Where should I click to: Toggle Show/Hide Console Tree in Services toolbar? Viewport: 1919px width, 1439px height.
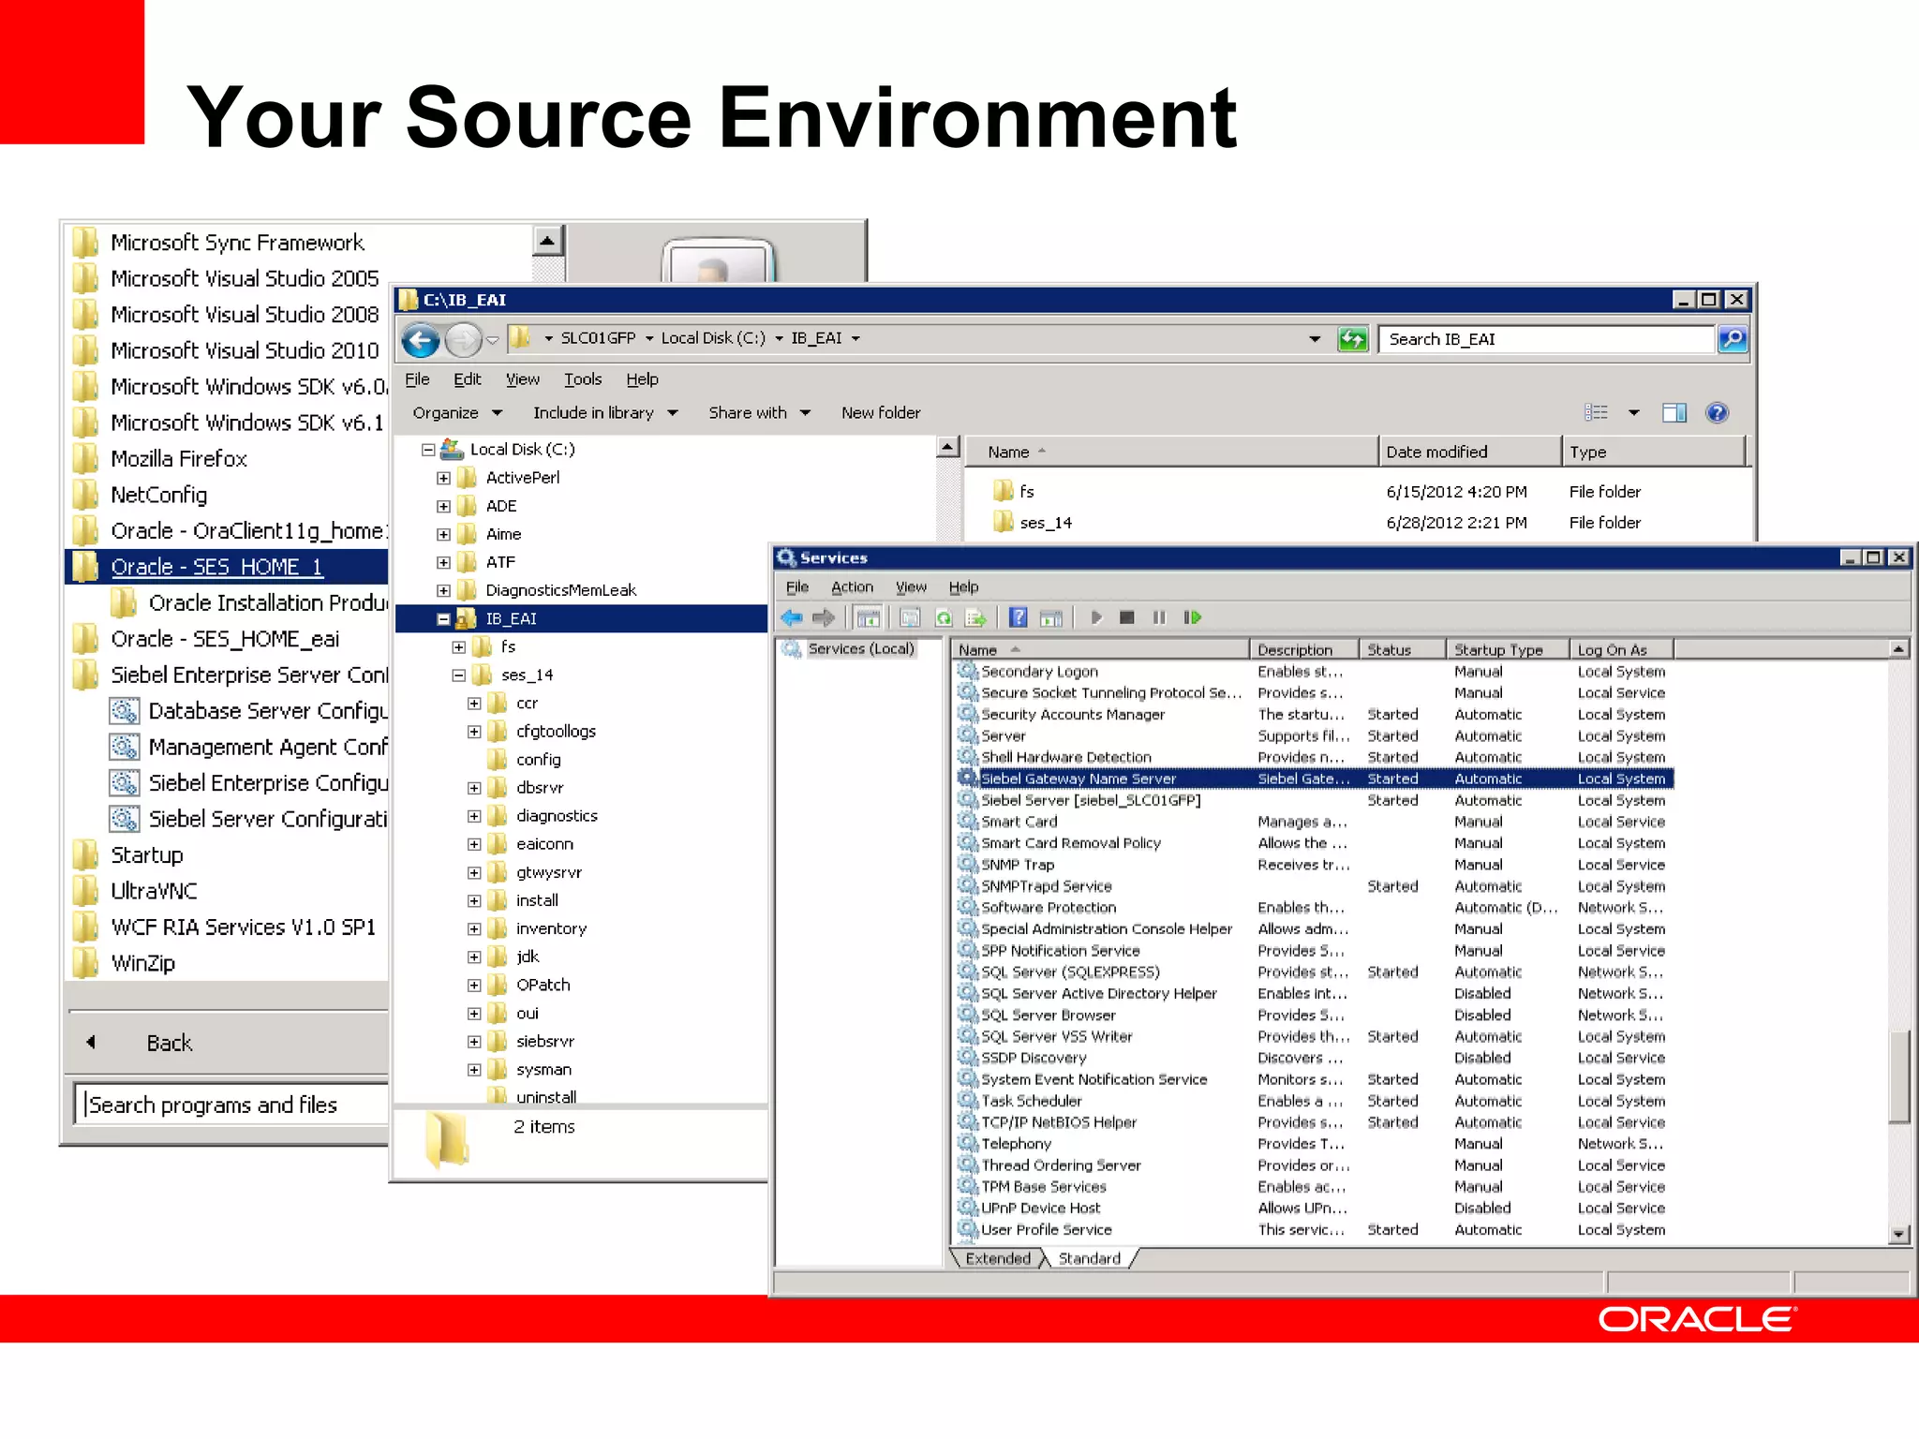click(x=869, y=617)
